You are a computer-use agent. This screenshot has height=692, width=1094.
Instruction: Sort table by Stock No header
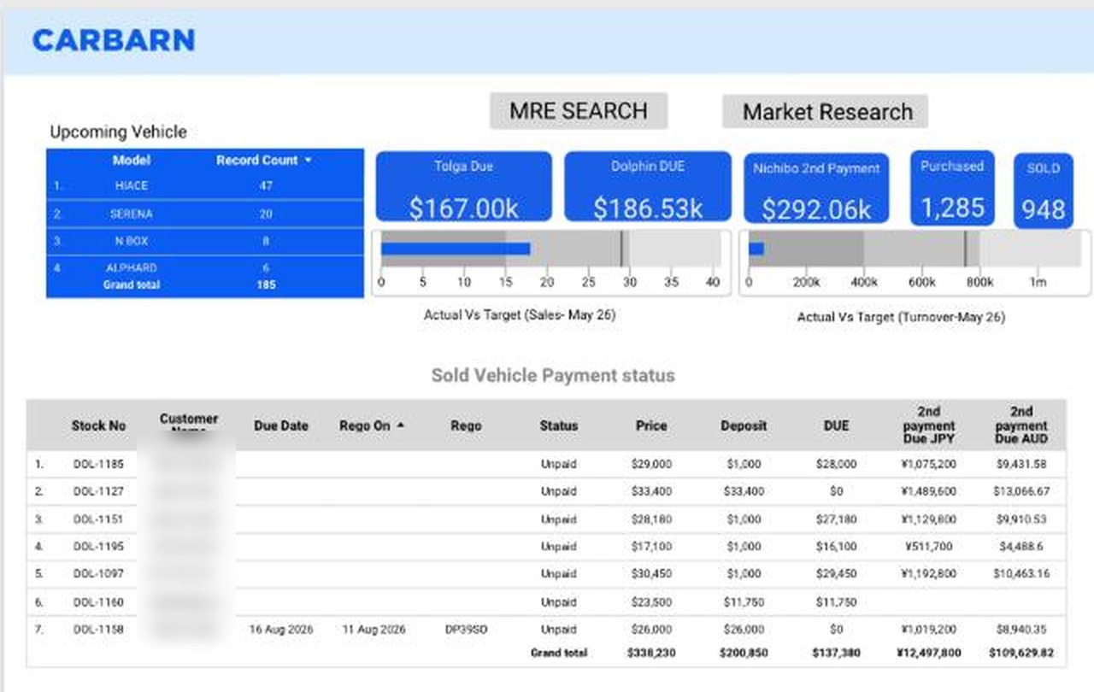[99, 425]
